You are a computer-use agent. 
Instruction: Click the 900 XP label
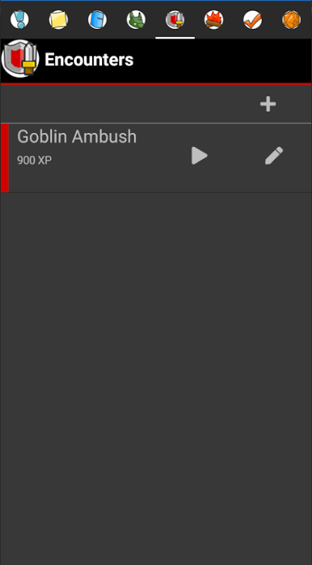pyautogui.click(x=35, y=161)
